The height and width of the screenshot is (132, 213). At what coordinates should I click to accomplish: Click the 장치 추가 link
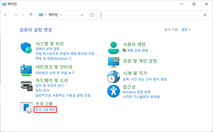click(42, 90)
